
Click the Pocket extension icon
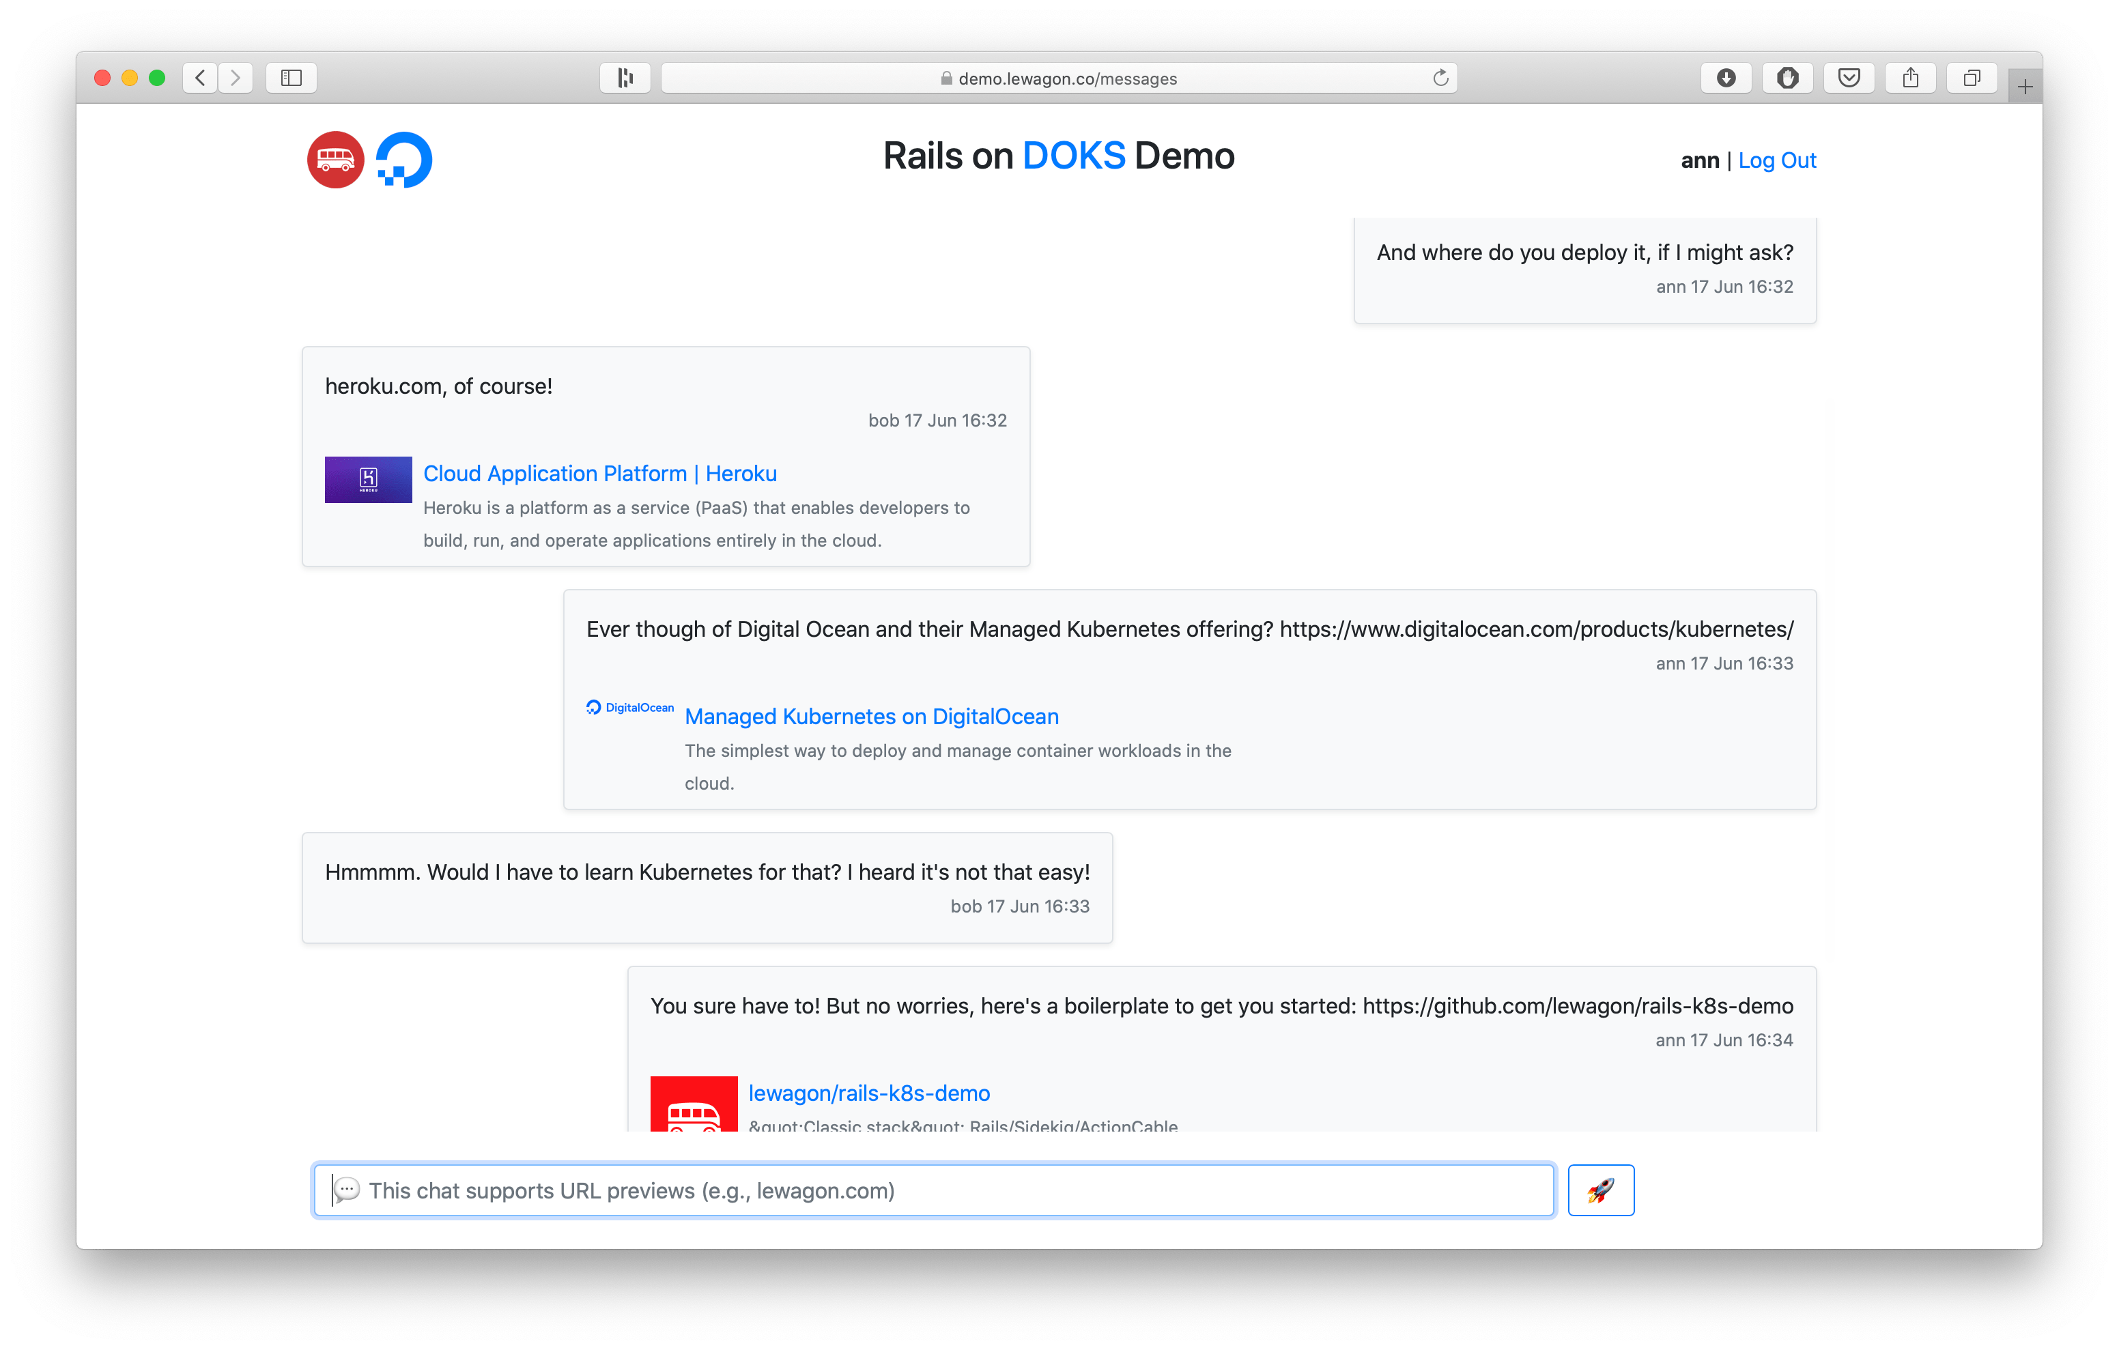[x=1849, y=77]
